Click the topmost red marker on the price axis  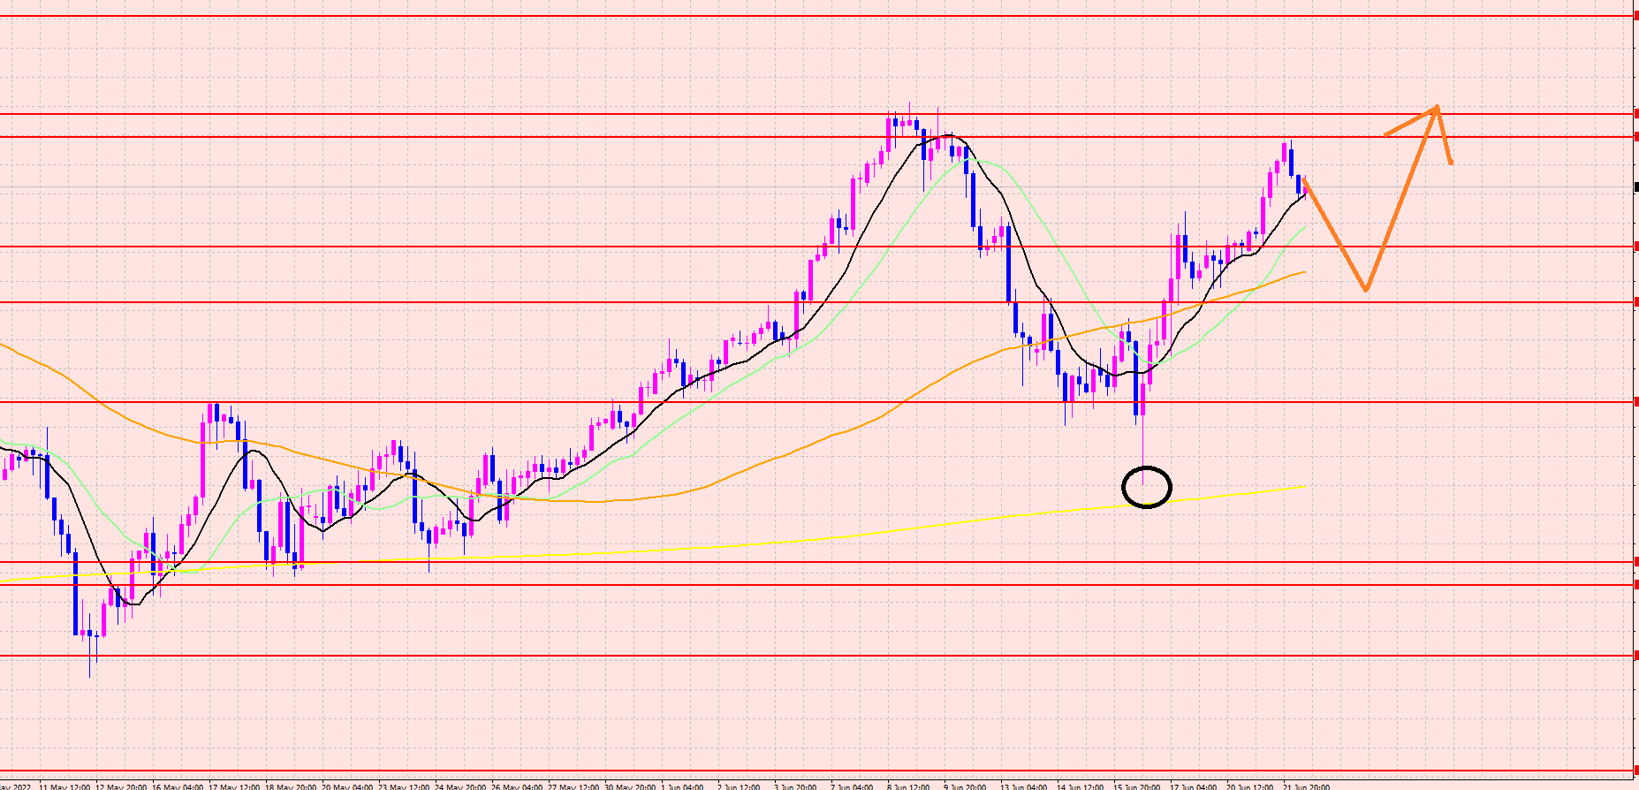1635,16
